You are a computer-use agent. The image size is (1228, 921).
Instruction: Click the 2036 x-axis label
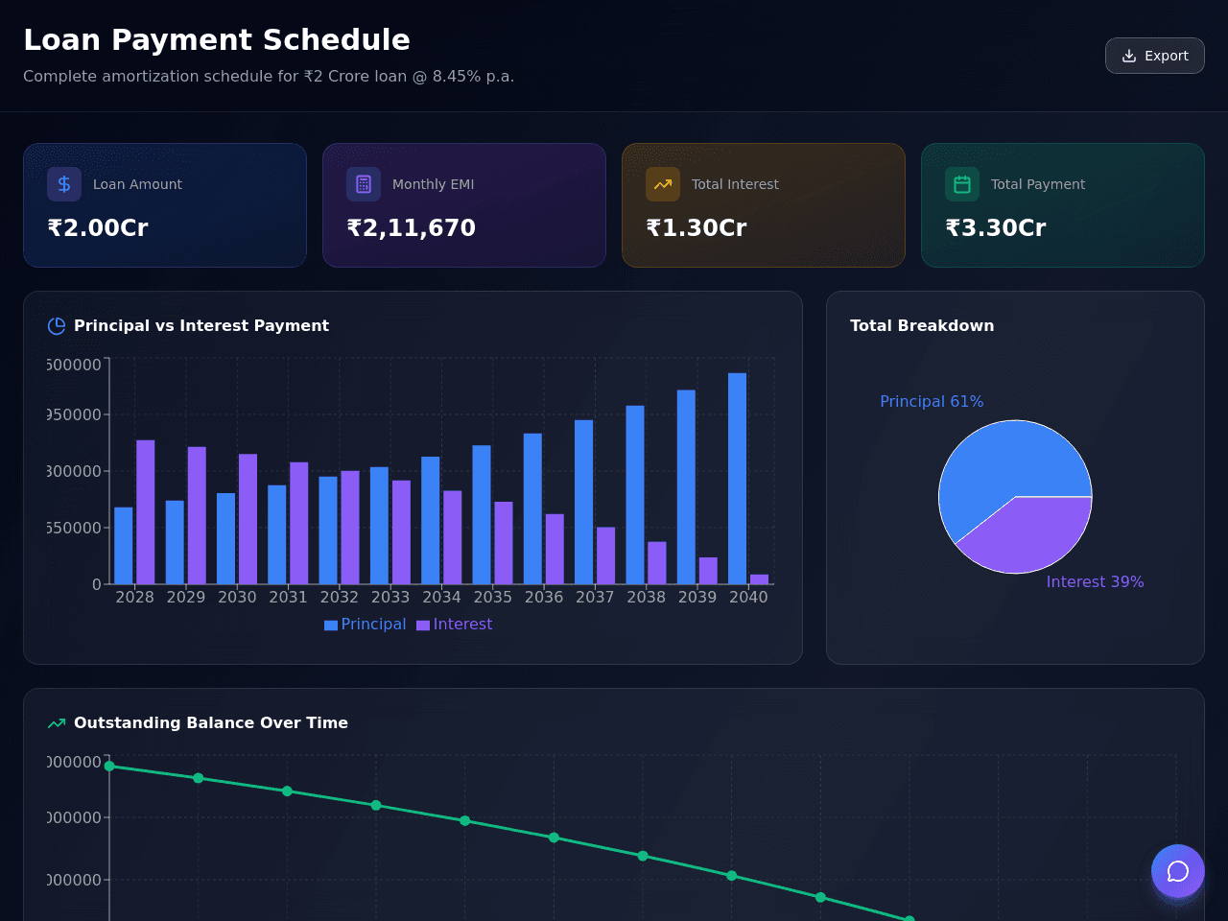544,597
